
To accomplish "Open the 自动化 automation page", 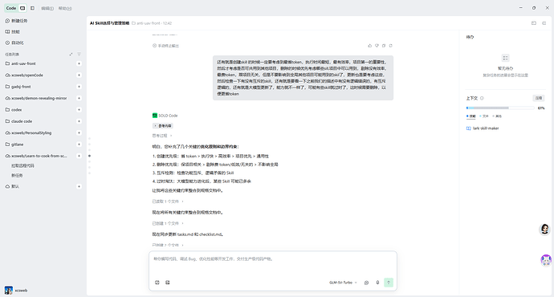I will 14,43.
